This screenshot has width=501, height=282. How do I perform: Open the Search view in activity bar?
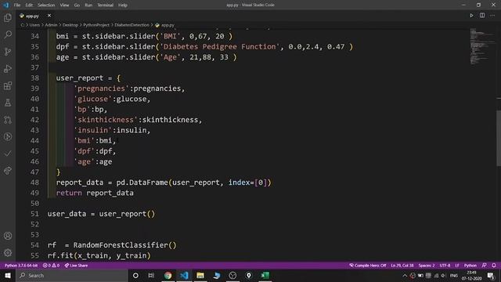tap(8, 34)
